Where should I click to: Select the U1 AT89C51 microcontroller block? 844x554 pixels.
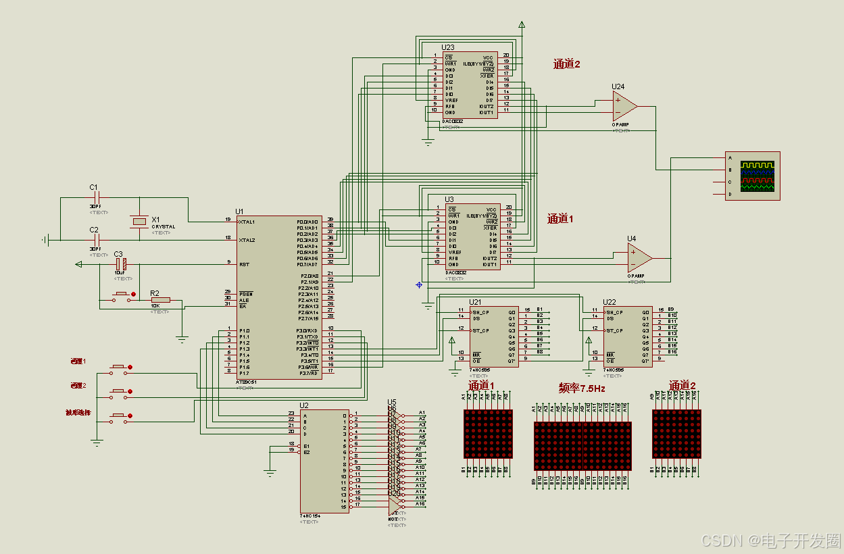(280, 297)
